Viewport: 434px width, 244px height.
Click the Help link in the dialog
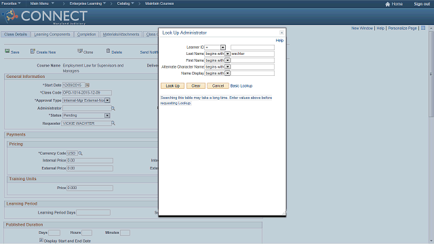point(279,41)
